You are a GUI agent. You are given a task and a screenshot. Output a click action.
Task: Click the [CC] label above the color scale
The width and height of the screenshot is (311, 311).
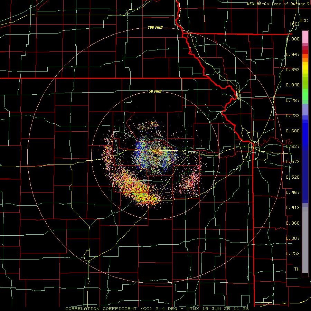(295, 24)
